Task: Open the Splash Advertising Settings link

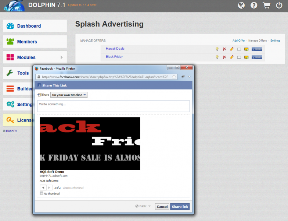Action: coord(275,41)
